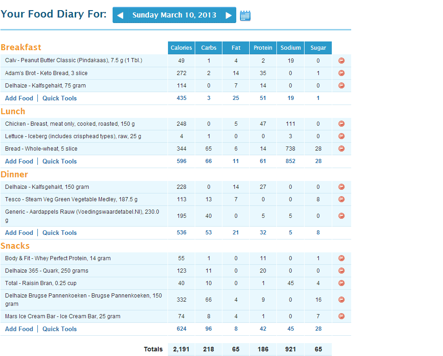Delete Mars Ice Cream Bar entry

point(341,316)
